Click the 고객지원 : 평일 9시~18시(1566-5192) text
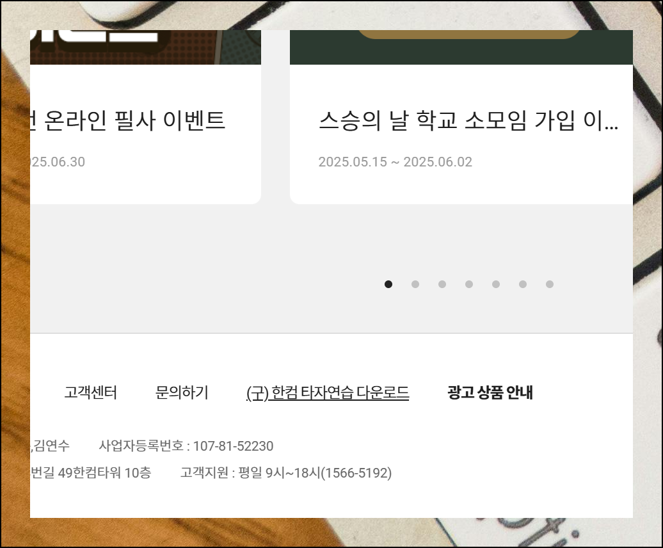This screenshot has width=663, height=548. (x=286, y=472)
